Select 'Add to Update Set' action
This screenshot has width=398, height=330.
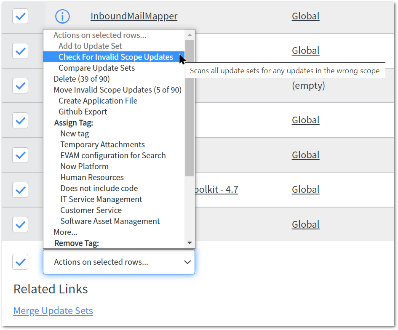pyautogui.click(x=90, y=46)
